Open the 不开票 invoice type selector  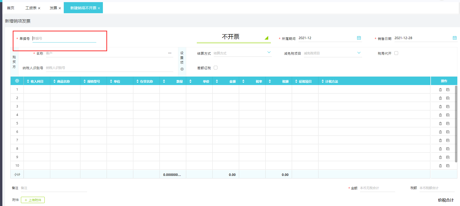(x=266, y=38)
